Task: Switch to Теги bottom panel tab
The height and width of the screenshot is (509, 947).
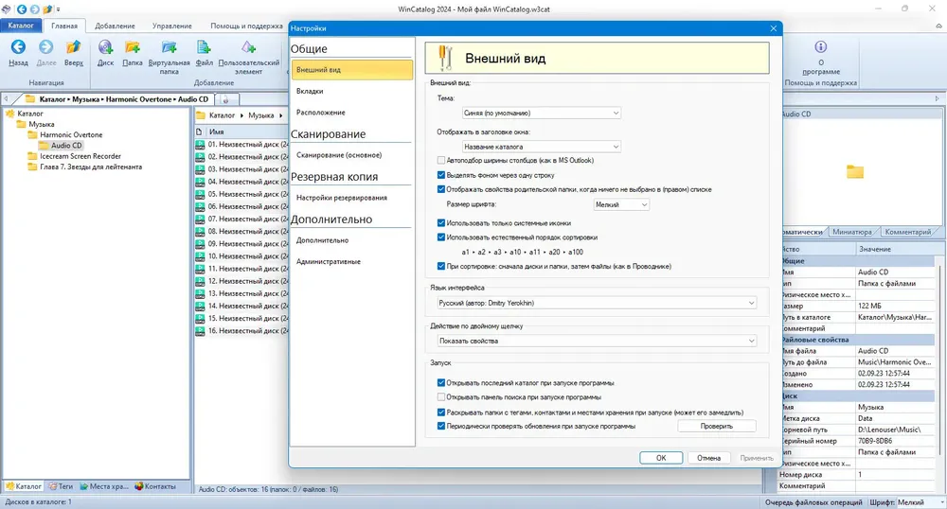Action: [x=61, y=486]
